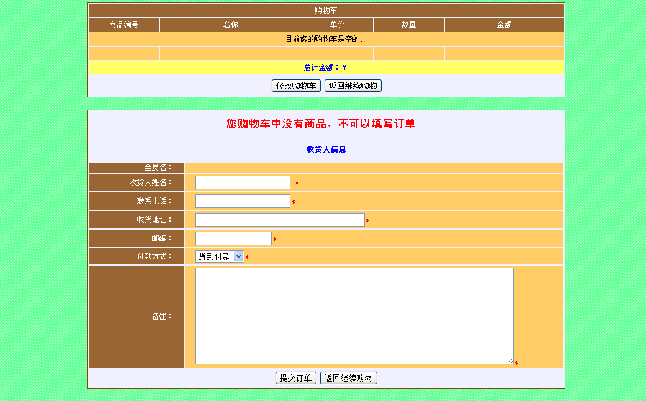Click the red empty-cart warning 您购物车中没有商品

[x=323, y=124]
